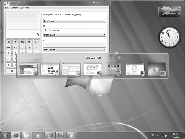Click the Calculator icon in the taskbar
Screen dimensions: 185x139
[x=71, y=136]
